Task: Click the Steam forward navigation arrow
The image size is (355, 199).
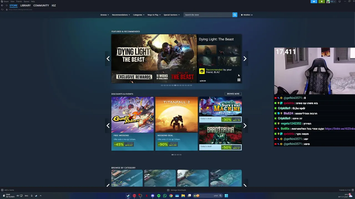Action: pos(6,6)
